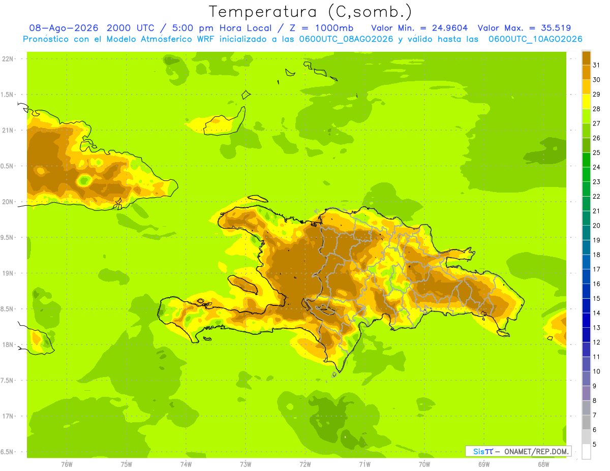Click the legend value "9"
Screen dimensions: 610x471
[595, 386]
